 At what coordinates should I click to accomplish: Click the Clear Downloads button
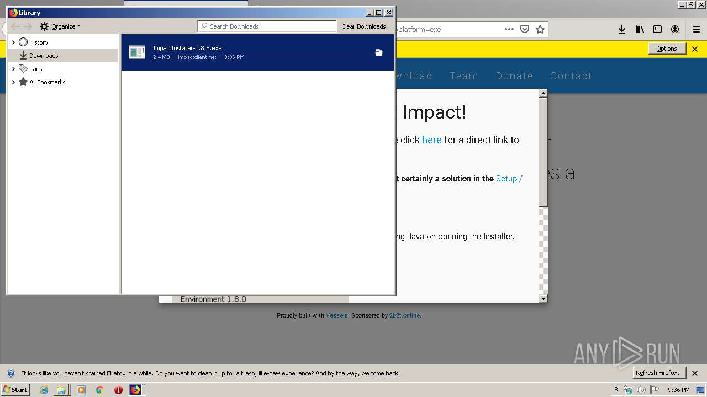[363, 26]
